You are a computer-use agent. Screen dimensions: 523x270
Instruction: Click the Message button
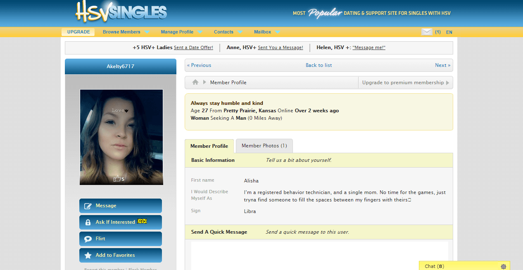pos(121,206)
